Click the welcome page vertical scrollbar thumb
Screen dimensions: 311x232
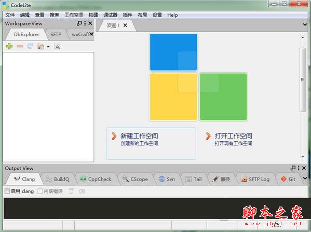303,80
